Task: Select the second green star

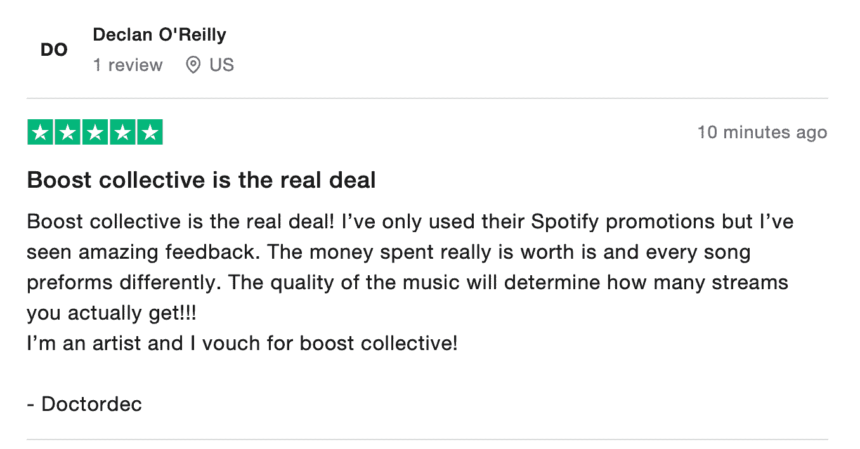Action: click(x=68, y=132)
